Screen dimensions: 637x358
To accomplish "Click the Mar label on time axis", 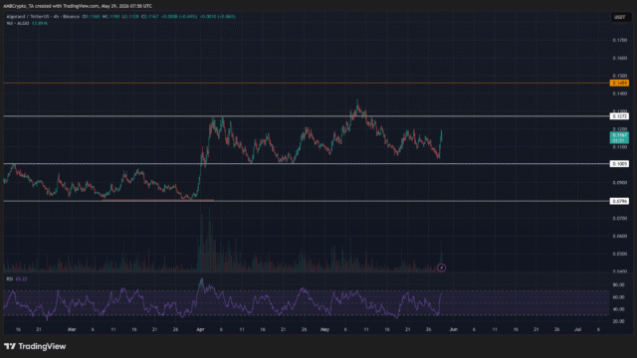I will click(72, 329).
